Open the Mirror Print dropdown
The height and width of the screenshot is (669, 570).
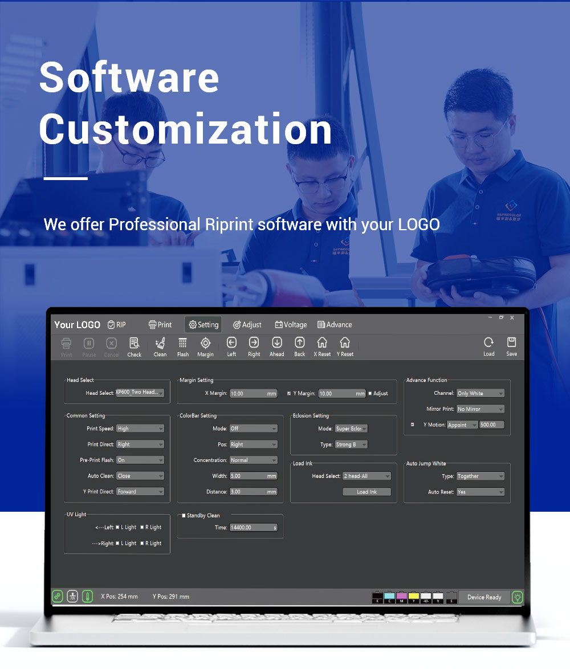[x=481, y=409]
